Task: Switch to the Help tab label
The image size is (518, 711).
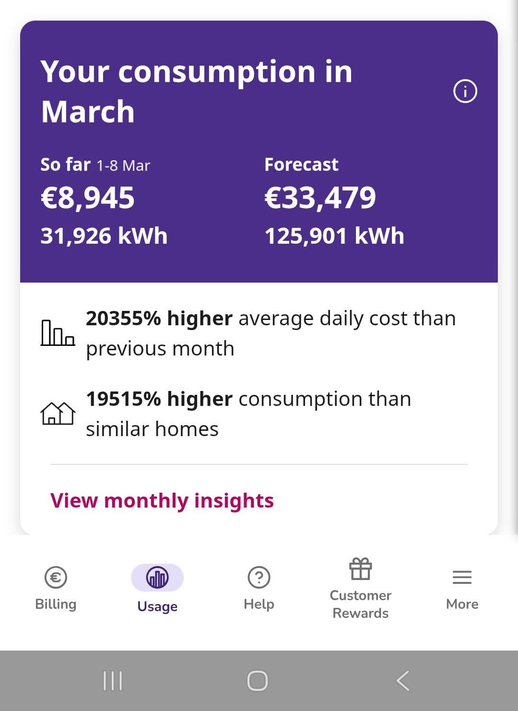Action: click(259, 604)
